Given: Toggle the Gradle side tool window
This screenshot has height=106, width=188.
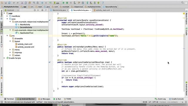Looking at the screenshot, I should [x=187, y=32].
